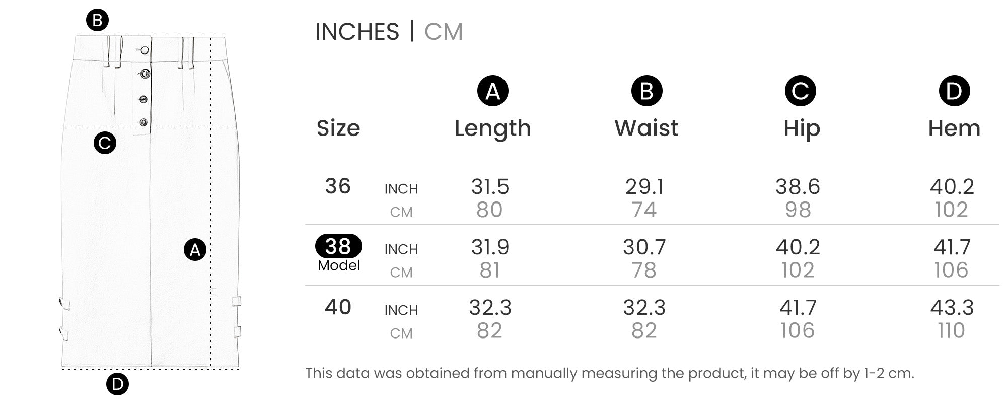Click the Model label under size 38
The width and height of the screenshot is (1007, 406).
coord(339,265)
